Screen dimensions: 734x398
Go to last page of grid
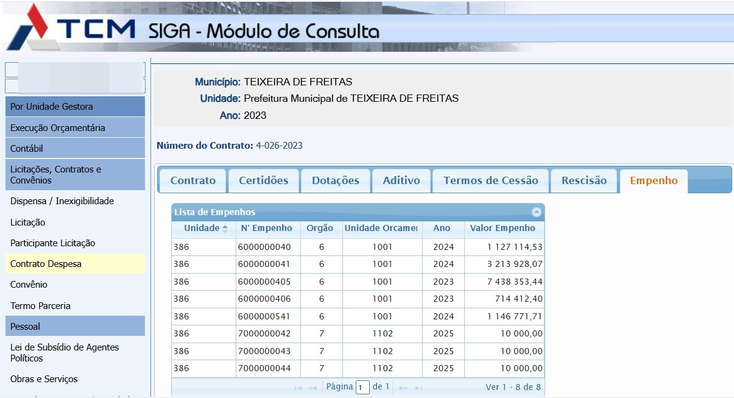pyautogui.click(x=417, y=388)
